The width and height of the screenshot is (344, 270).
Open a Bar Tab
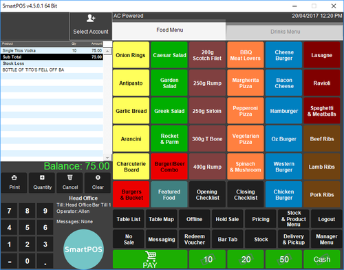tap(227, 239)
